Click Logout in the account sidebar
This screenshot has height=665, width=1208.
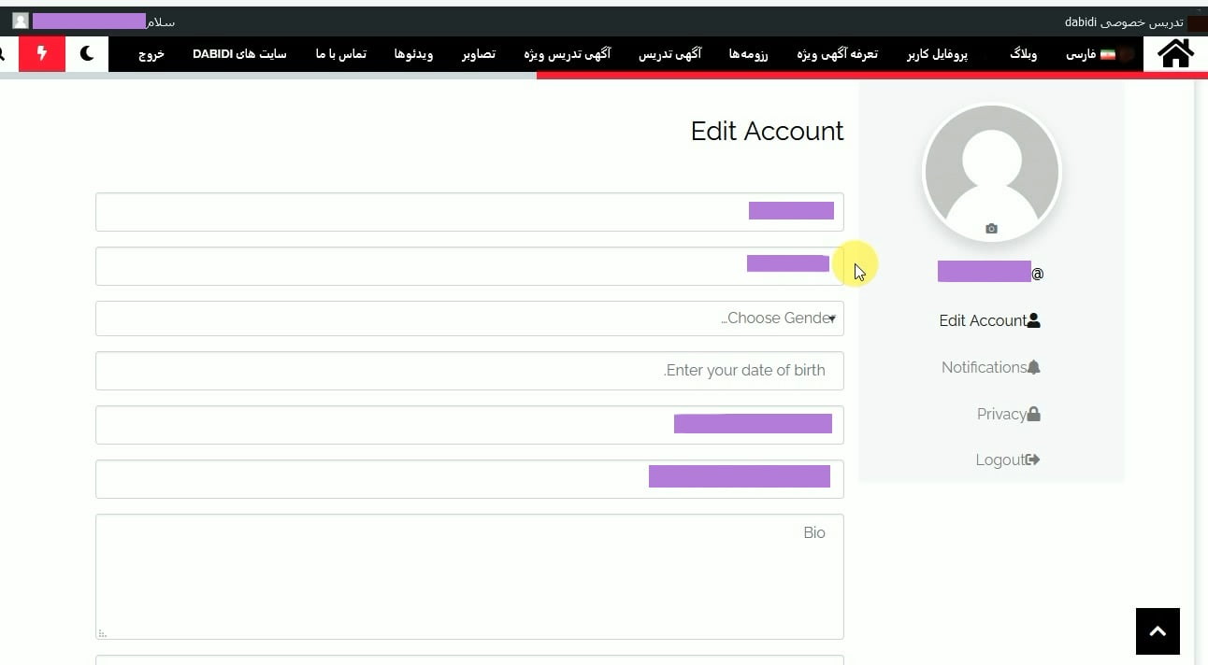(1007, 460)
